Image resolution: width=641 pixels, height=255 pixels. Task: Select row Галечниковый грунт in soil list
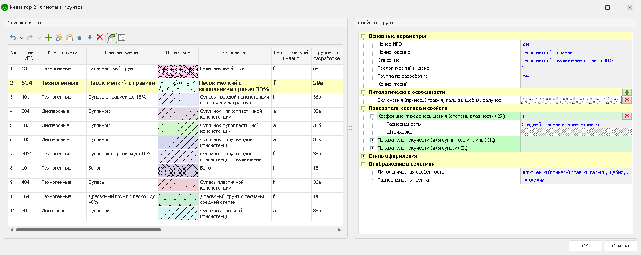[x=176, y=71]
